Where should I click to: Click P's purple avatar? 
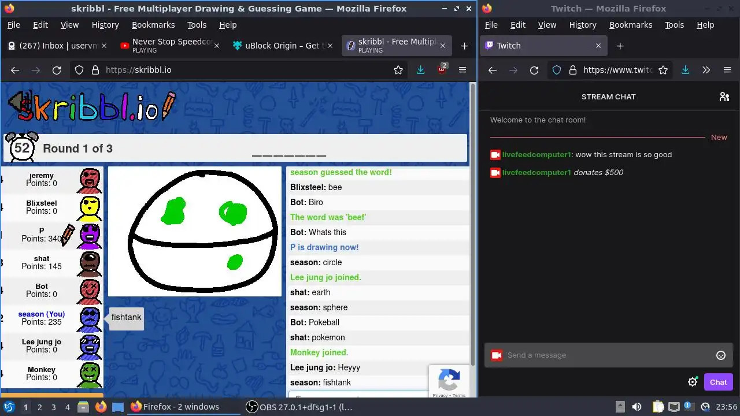pyautogui.click(x=90, y=236)
